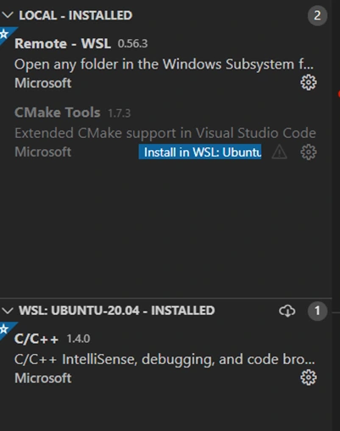The image size is (340, 431).
Task: Open the C/C++ extension manage gear
Action: pyautogui.click(x=309, y=378)
